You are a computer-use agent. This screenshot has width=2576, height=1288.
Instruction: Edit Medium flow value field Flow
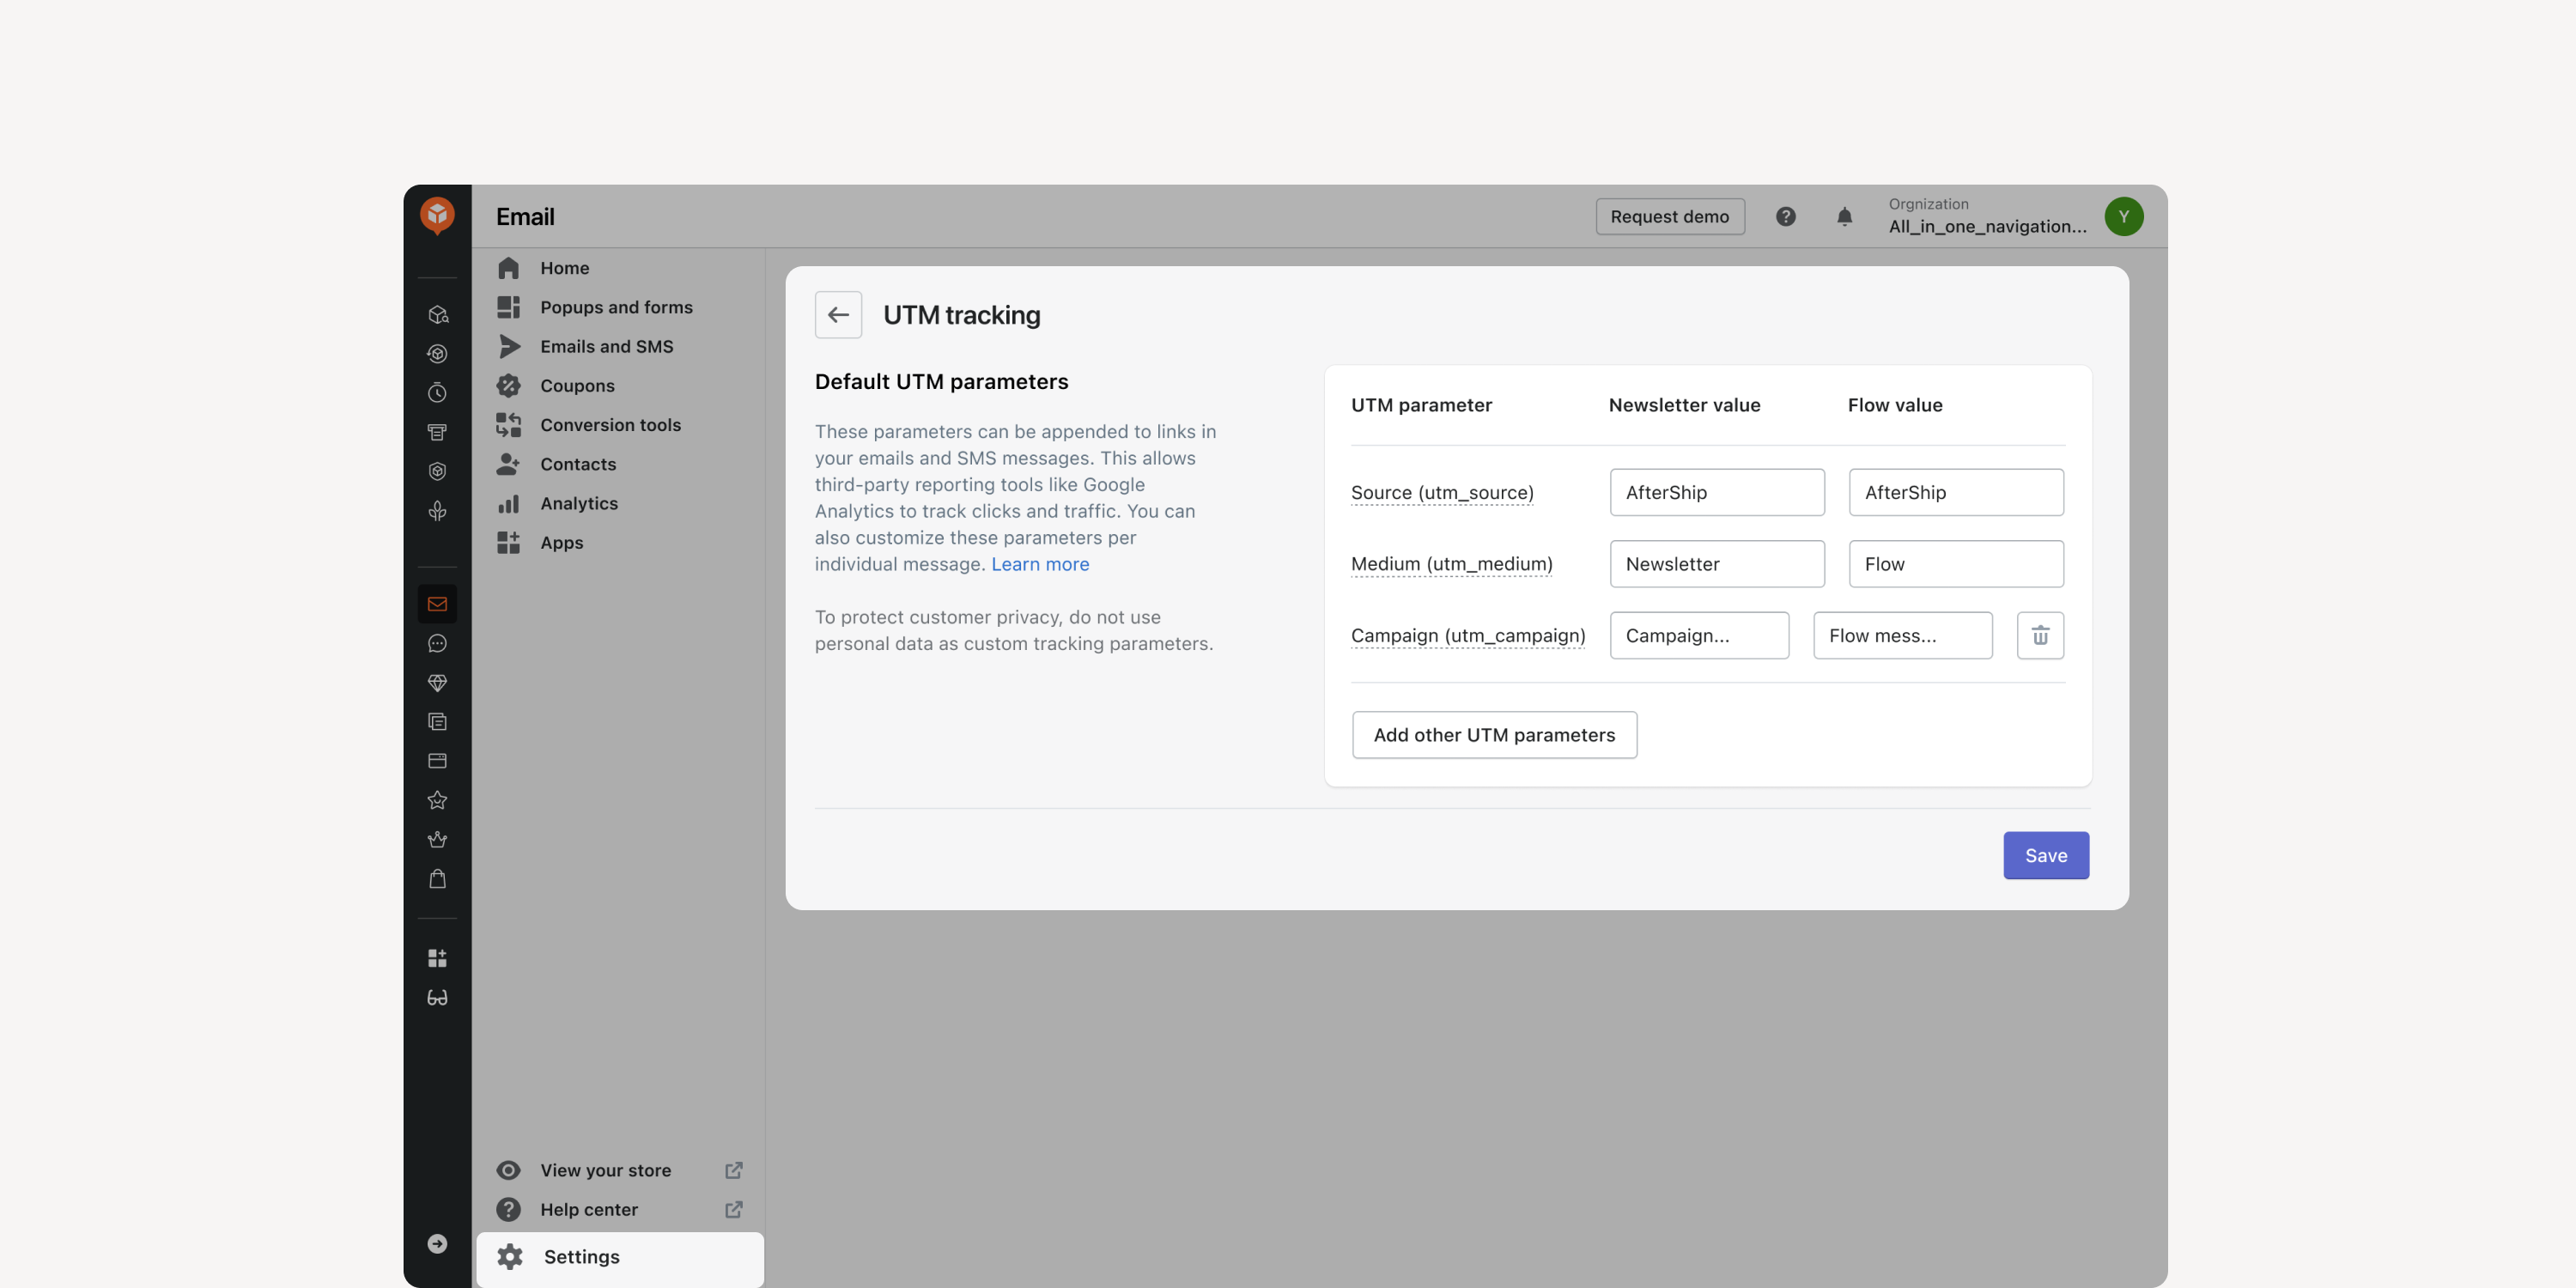[1956, 564]
